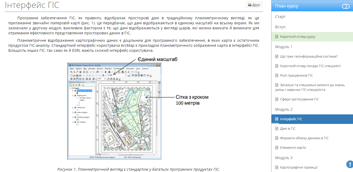Viewport: 353px width, 172px height.
Task: Select the active Інтерфейс ГІС lesson
Action: point(291,119)
